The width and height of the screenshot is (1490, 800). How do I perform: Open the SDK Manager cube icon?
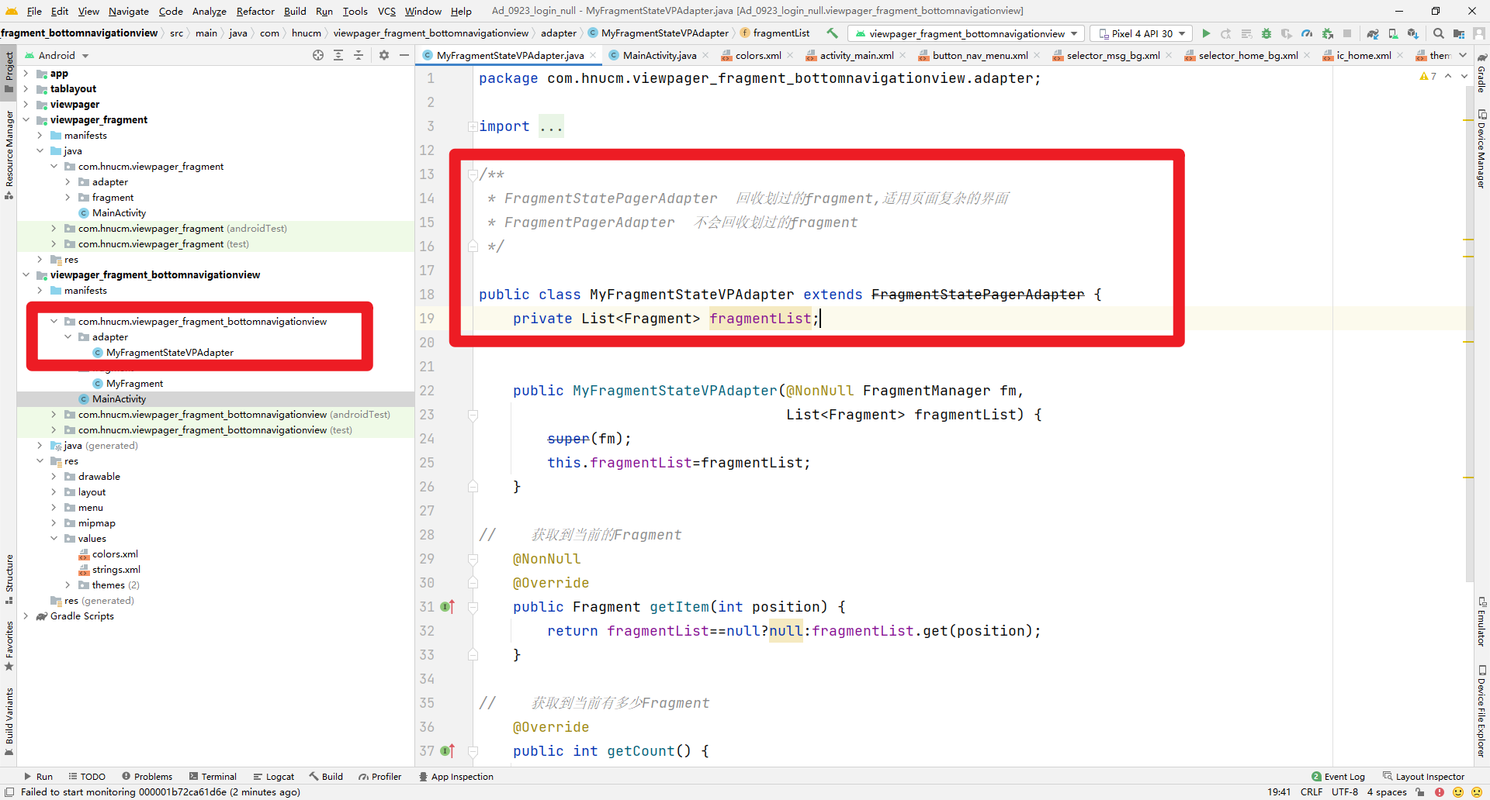coord(1413,33)
